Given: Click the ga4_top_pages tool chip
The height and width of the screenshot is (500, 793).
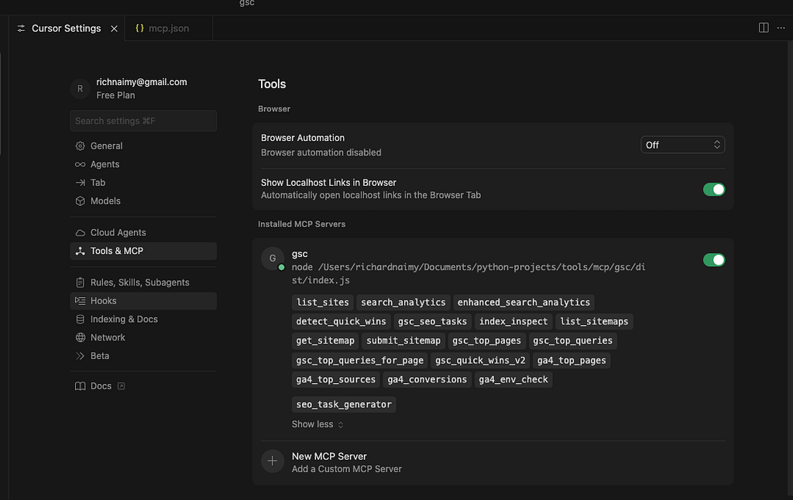Looking at the screenshot, I should tap(572, 361).
